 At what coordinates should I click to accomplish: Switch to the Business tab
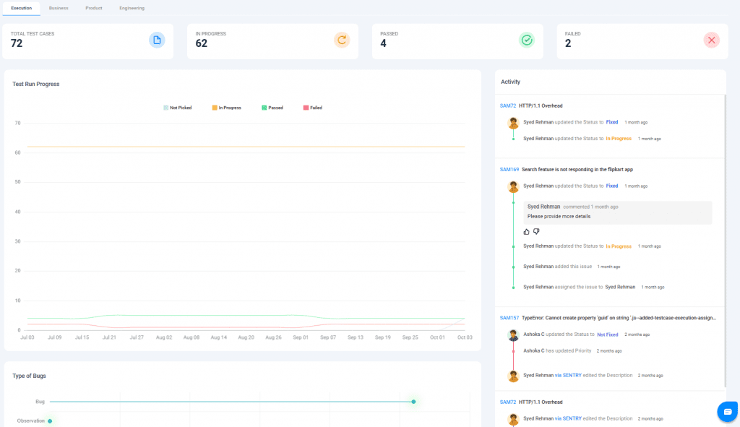(59, 8)
